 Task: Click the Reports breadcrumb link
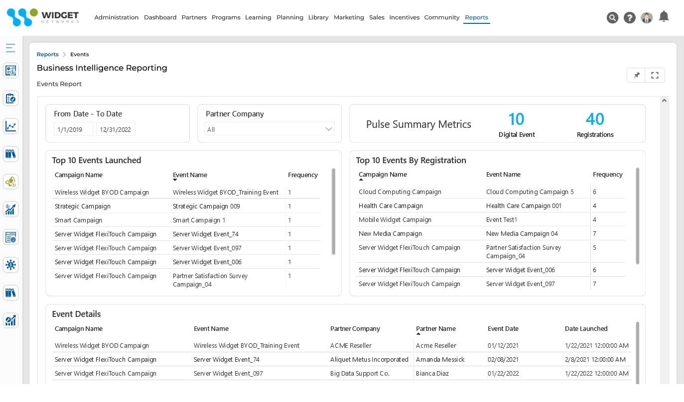pyautogui.click(x=47, y=54)
